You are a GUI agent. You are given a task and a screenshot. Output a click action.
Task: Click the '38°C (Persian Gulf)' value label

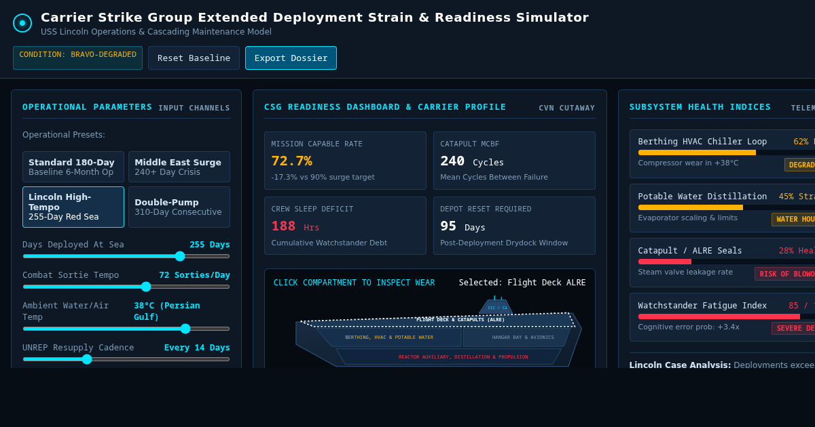(x=167, y=311)
